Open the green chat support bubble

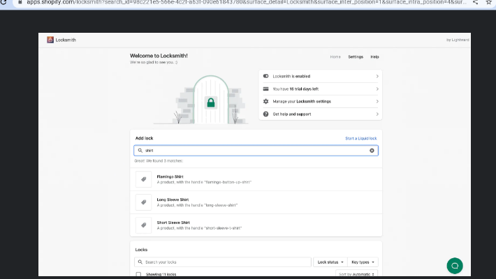click(455, 266)
